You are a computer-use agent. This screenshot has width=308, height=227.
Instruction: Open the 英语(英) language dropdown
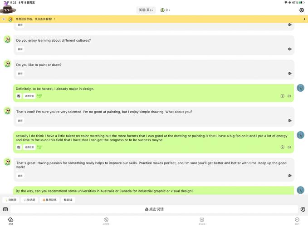point(146,10)
